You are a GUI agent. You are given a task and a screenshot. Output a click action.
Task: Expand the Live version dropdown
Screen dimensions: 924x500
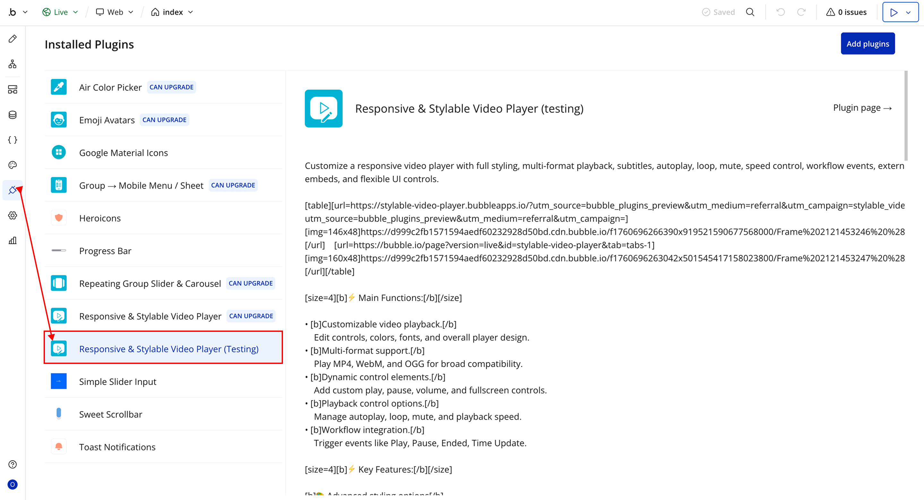[60, 12]
